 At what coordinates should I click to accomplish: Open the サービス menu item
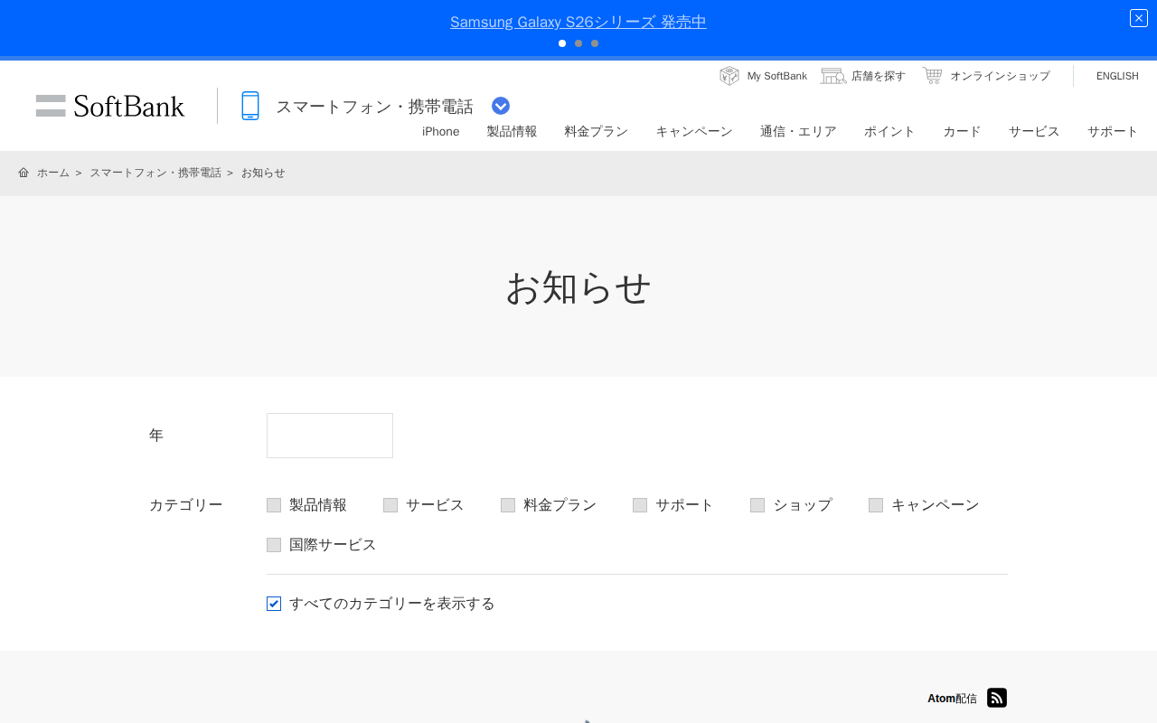click(1034, 132)
